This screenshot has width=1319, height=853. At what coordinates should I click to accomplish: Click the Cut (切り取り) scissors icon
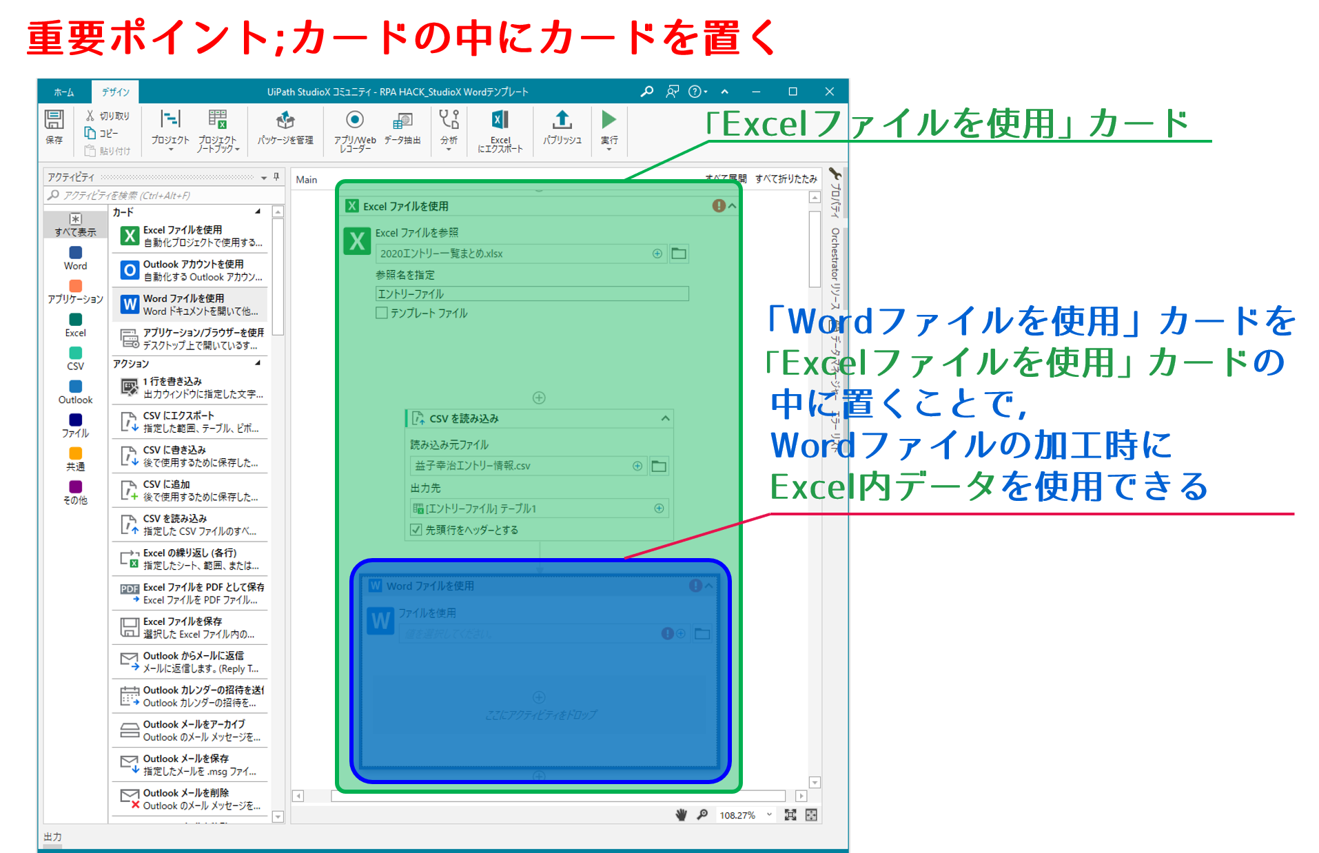[x=90, y=116]
